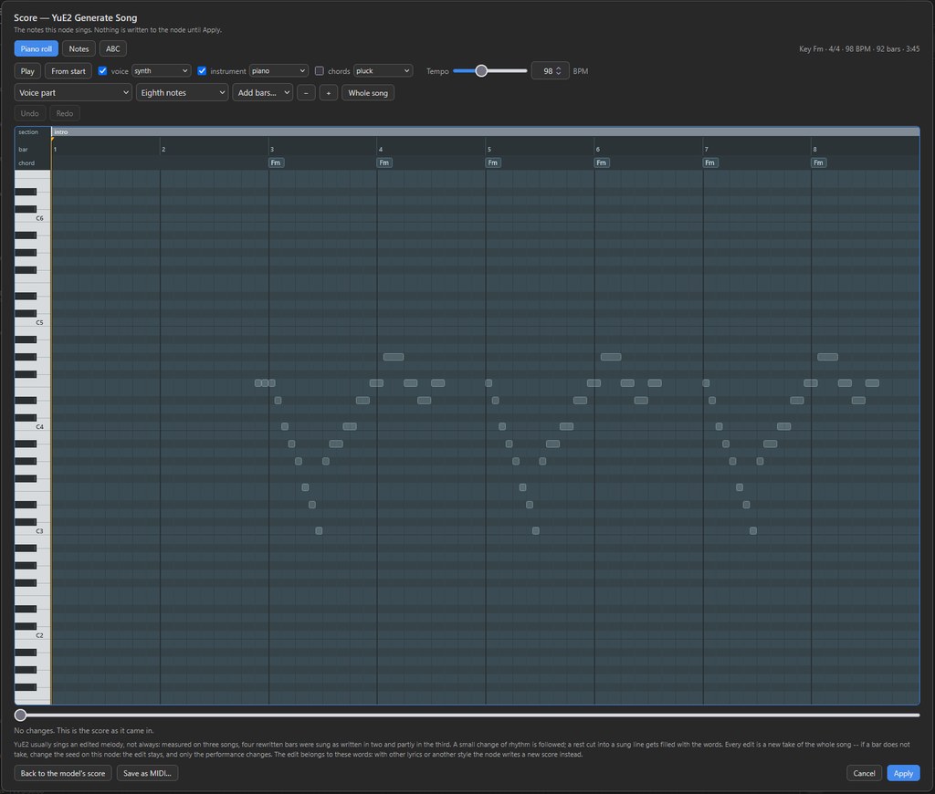Click bar number 5 in ruler
935x794 pixels.
(x=489, y=149)
